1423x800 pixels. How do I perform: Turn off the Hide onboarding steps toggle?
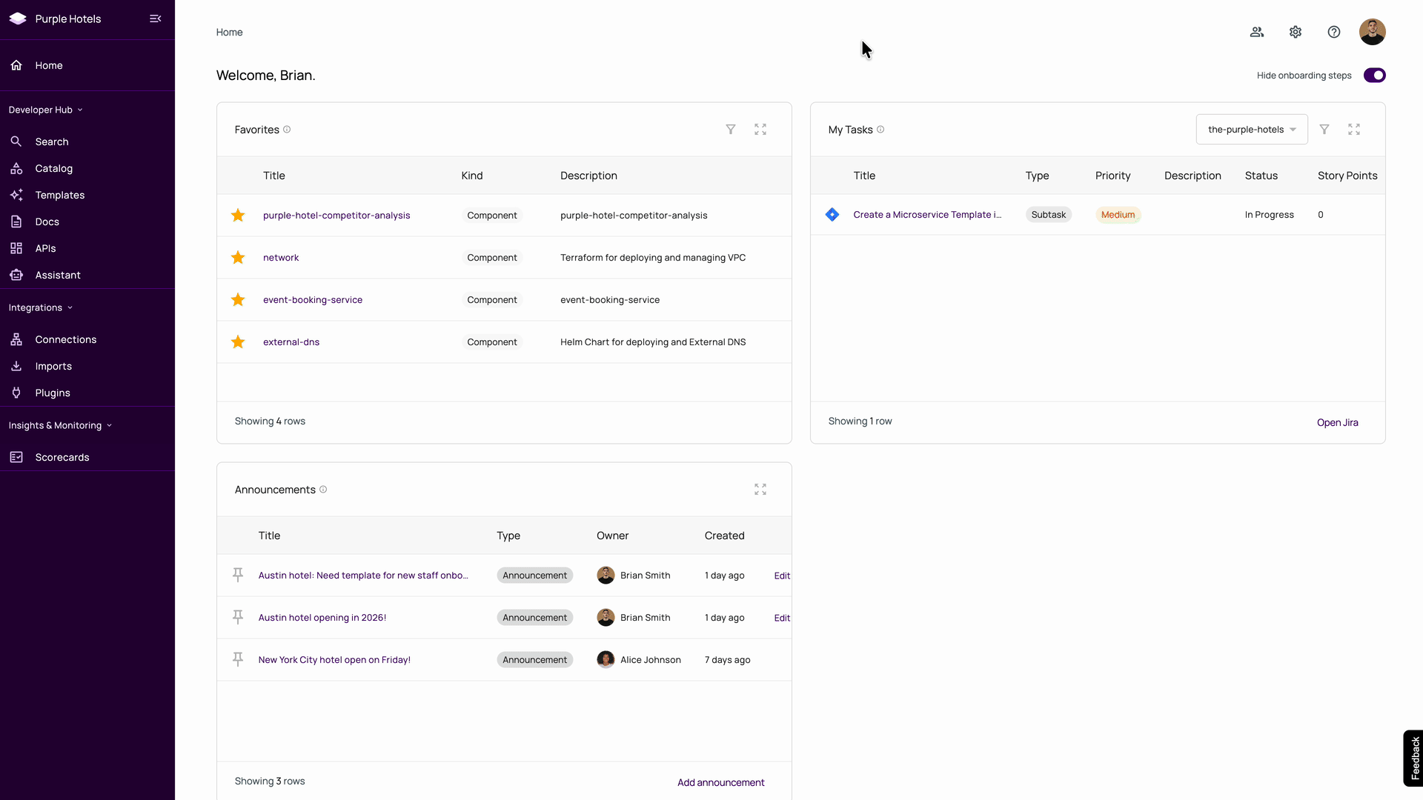tap(1374, 76)
